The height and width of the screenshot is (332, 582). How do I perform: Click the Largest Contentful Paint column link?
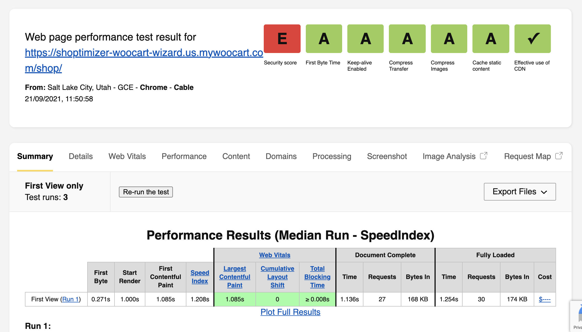pos(235,277)
